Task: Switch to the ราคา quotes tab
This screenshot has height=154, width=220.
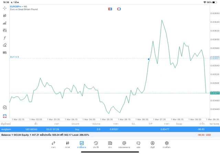Action: pyautogui.click(x=53, y=145)
